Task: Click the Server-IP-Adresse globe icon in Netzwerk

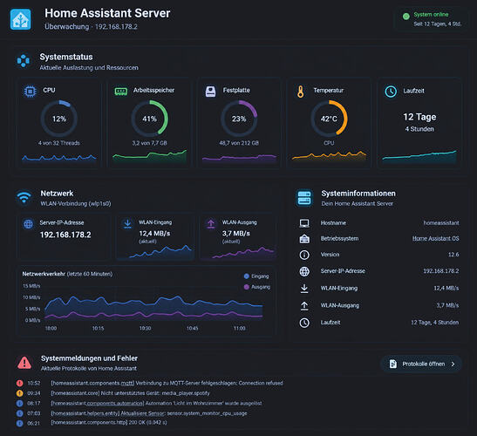Action: click(29, 224)
